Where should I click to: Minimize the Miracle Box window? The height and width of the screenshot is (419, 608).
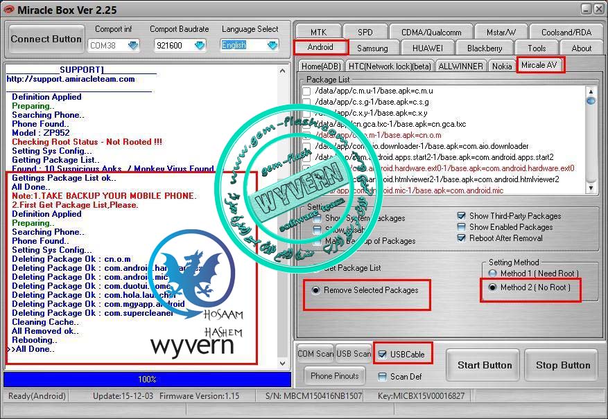pyautogui.click(x=587, y=9)
